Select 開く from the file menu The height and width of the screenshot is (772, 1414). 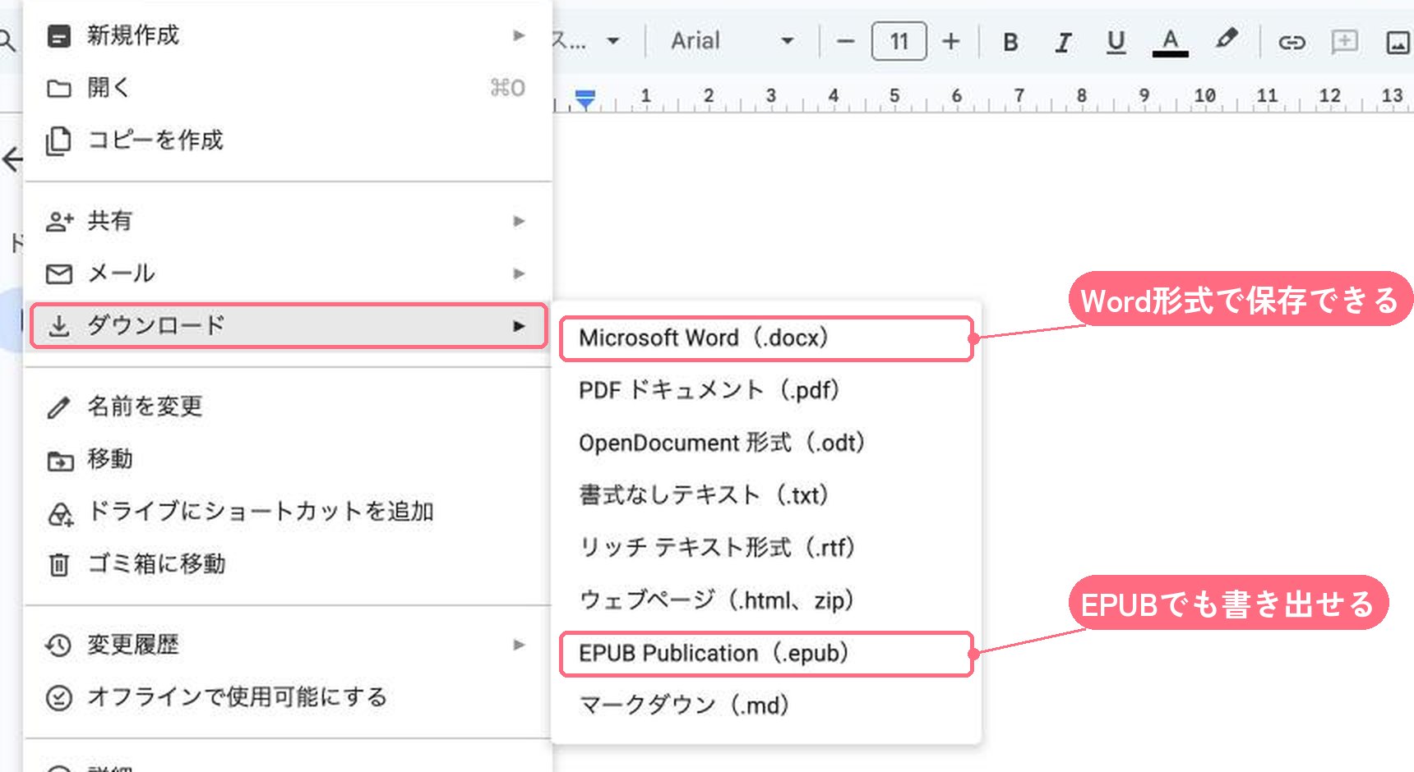(288, 88)
